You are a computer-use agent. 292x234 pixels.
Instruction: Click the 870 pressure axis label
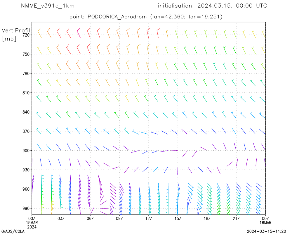coord(26,131)
